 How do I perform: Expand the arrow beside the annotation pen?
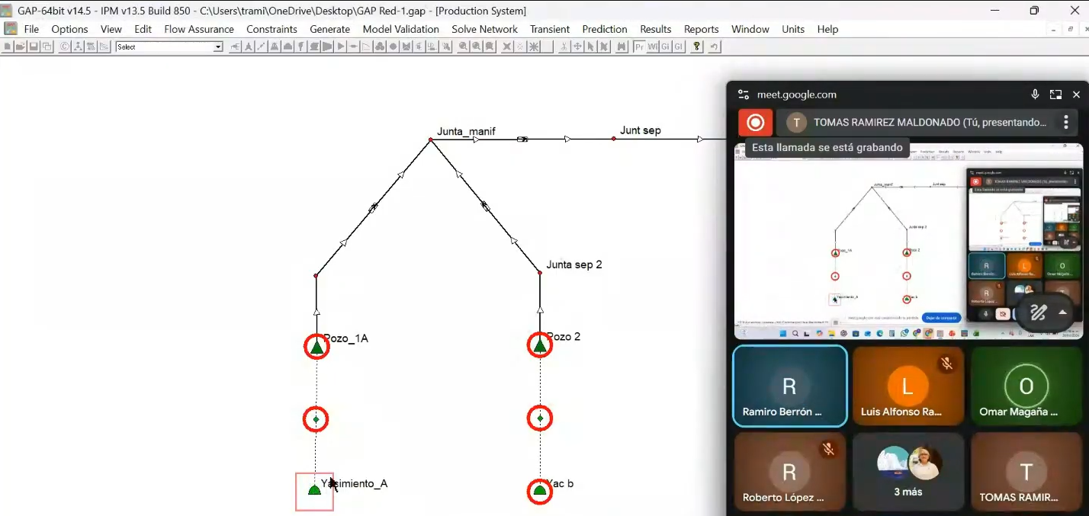point(1062,312)
